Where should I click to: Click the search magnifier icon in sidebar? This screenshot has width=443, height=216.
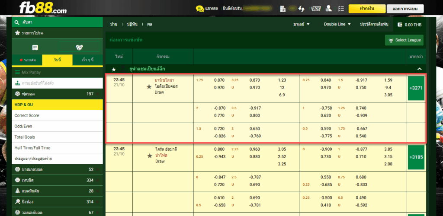point(17,22)
